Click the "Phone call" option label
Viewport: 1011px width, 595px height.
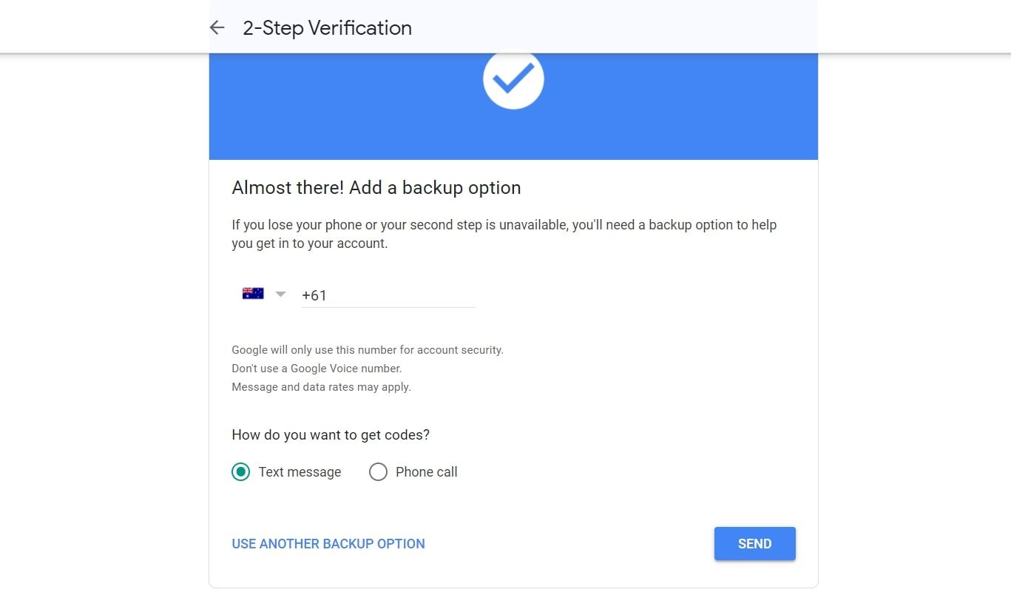coord(426,472)
